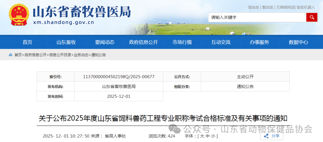
Task: Open 智能机器人 assistant link
Action: point(306,7)
